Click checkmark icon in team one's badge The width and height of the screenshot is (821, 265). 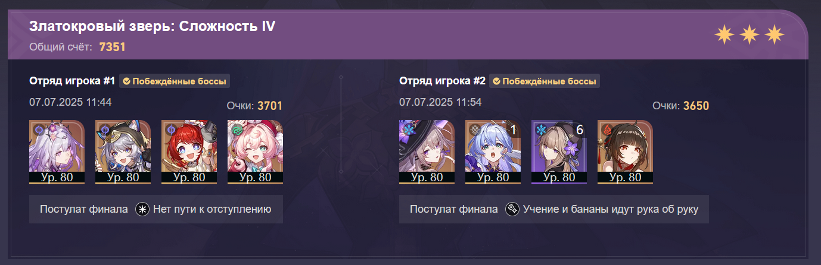pyautogui.click(x=127, y=81)
